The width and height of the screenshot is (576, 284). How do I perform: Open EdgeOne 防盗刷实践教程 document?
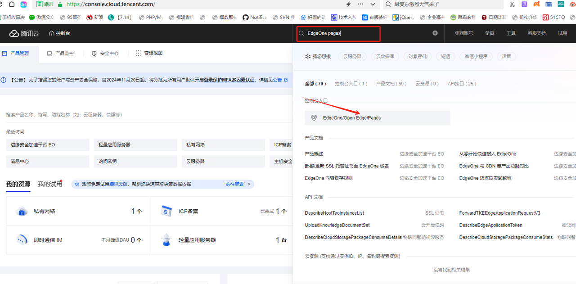tap(486, 178)
